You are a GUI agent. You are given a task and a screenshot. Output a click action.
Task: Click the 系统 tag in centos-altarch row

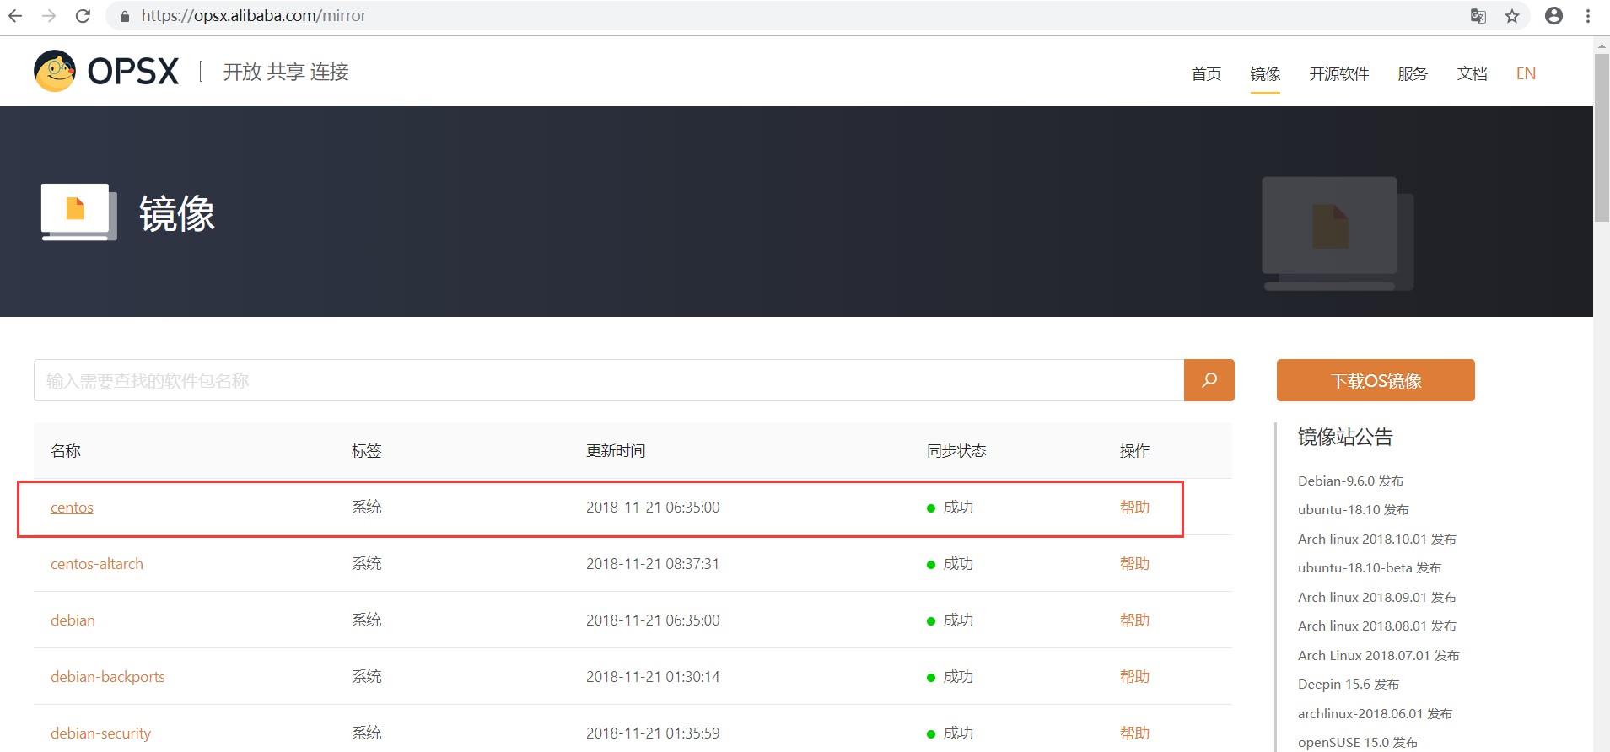367,564
